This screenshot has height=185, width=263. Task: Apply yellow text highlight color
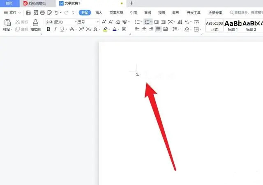[x=105, y=29]
